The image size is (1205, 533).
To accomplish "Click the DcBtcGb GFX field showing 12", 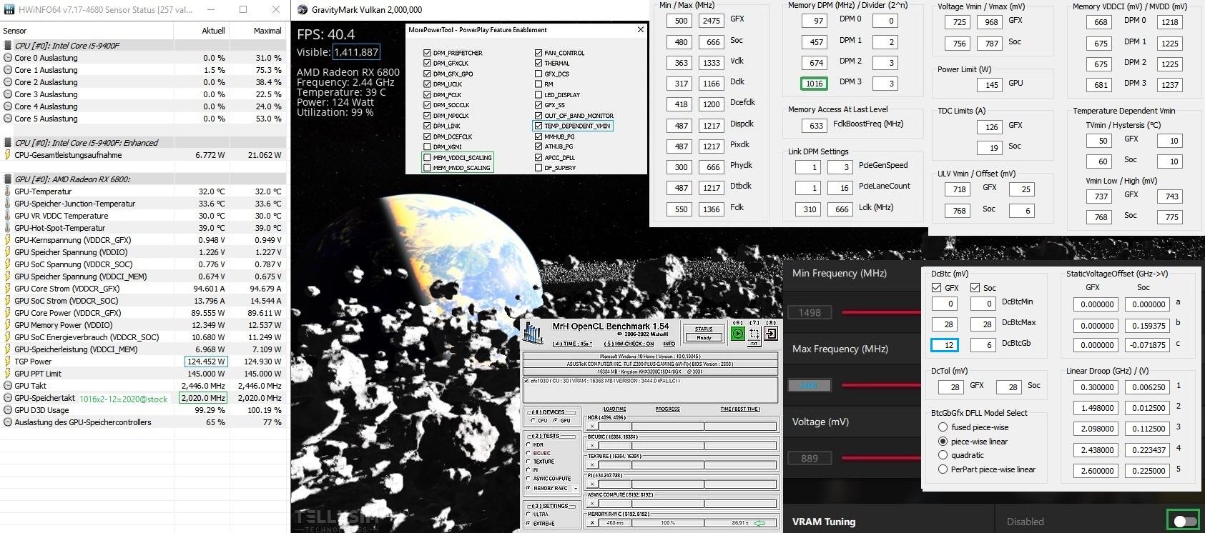I will pos(945,344).
